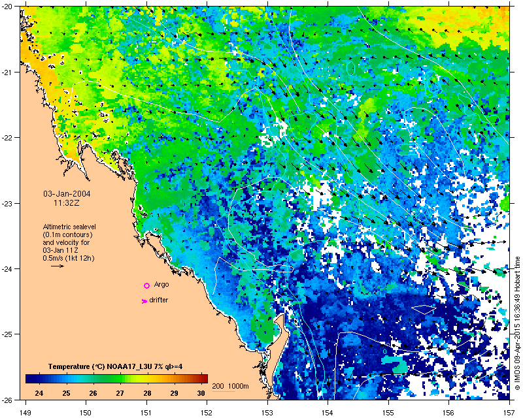
Task: Click the velocity scale reference arrow
Action: click(58, 266)
